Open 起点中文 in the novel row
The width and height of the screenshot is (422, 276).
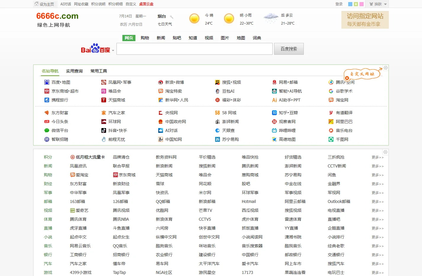coord(78,237)
